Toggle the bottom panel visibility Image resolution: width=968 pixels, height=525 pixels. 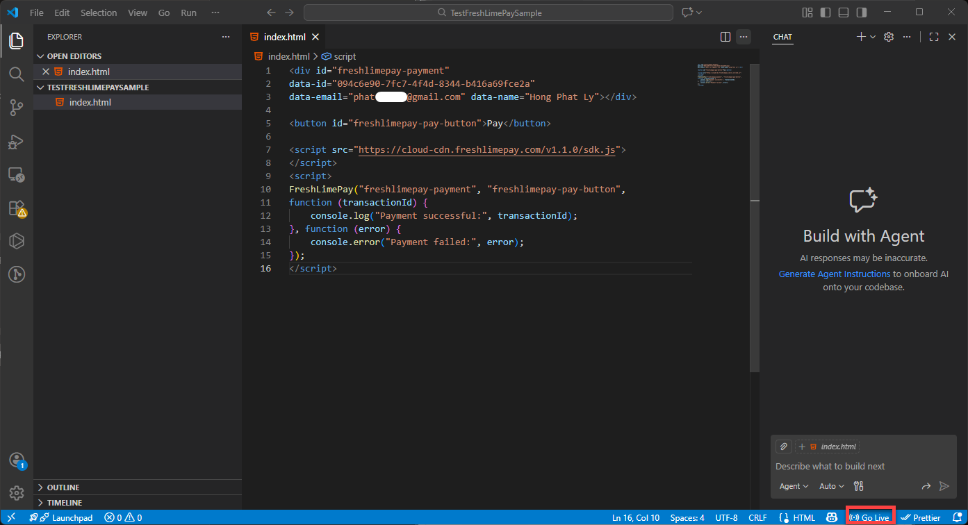844,12
